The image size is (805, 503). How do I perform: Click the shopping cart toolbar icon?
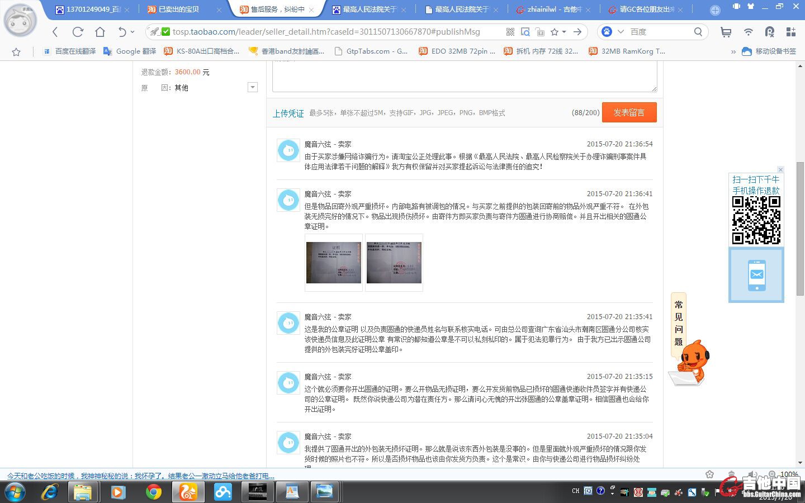click(726, 32)
